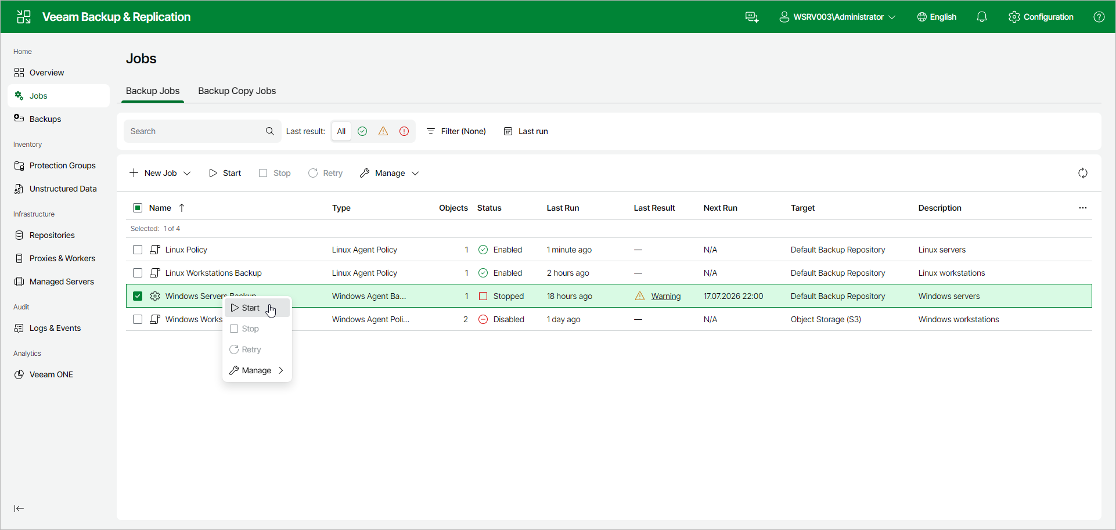
Task: Click the Linux Policy job icon
Action: (x=155, y=250)
